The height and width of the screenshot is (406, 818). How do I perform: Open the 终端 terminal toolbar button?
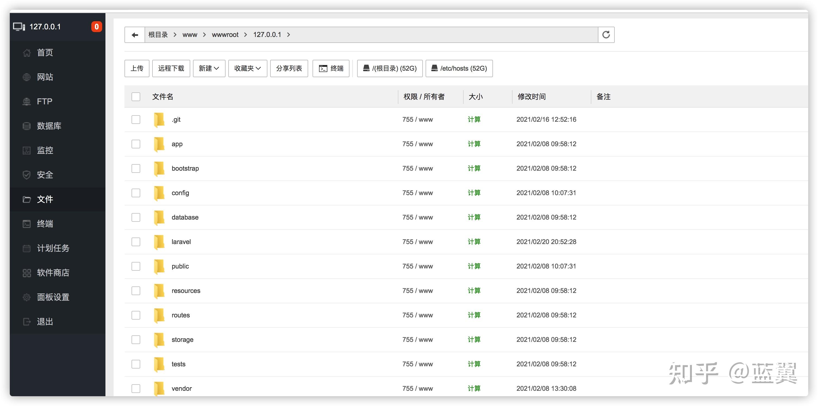click(x=331, y=68)
